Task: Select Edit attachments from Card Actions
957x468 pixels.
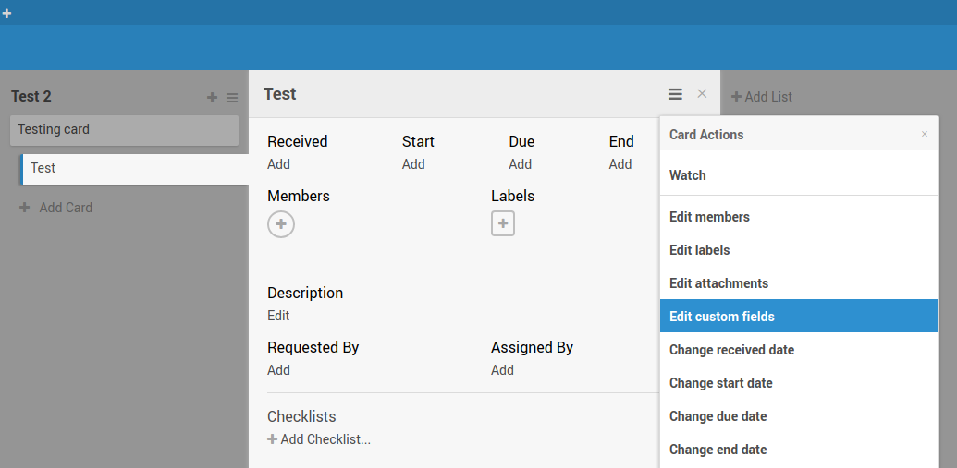Action: coord(718,283)
